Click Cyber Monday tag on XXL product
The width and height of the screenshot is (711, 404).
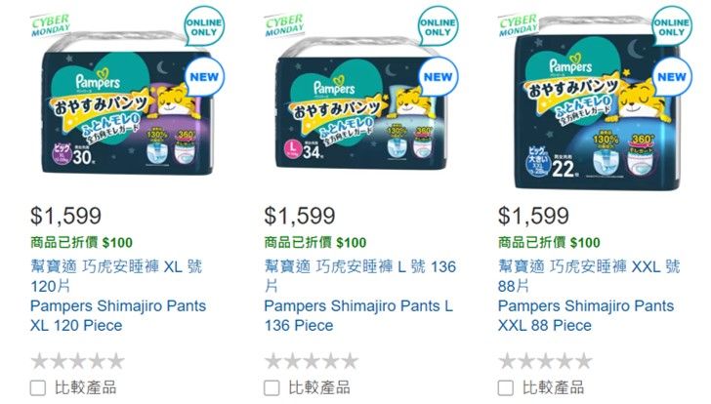(518, 25)
